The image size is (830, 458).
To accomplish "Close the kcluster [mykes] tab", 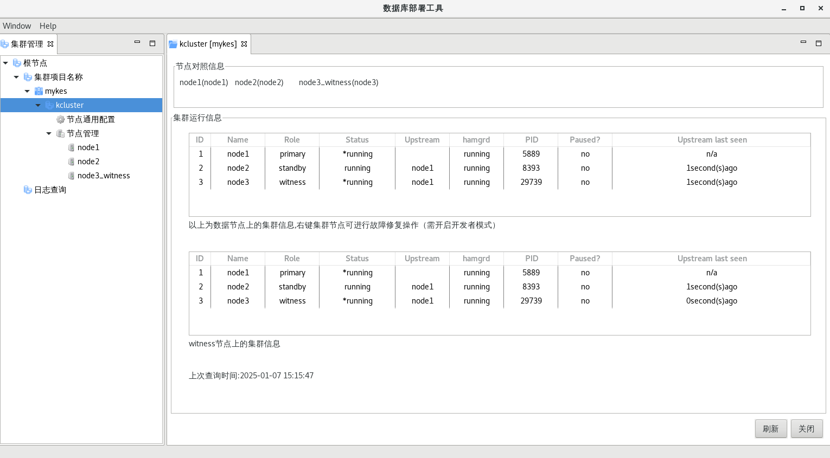I will pos(244,44).
